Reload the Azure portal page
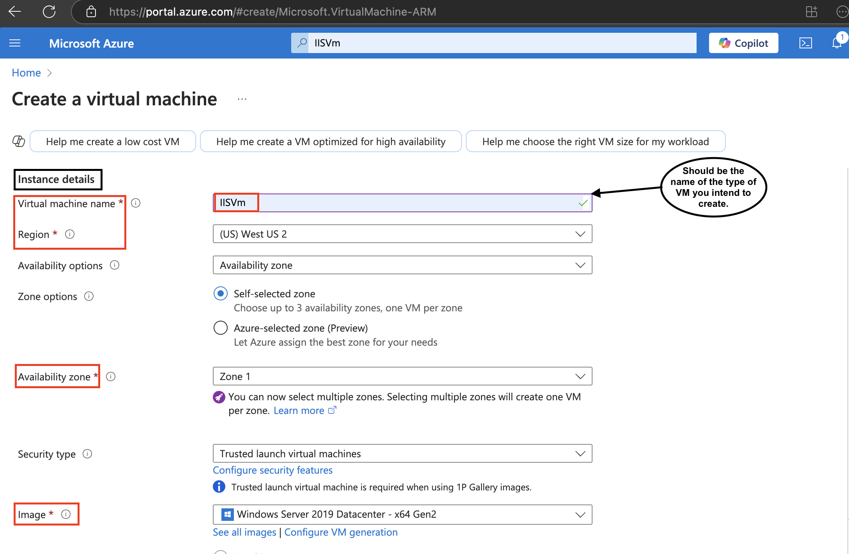 click(x=49, y=12)
